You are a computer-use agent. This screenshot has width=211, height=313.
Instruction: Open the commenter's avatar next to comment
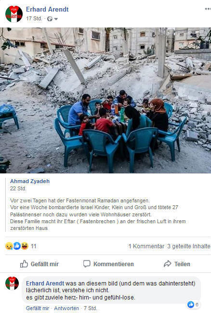12,283
